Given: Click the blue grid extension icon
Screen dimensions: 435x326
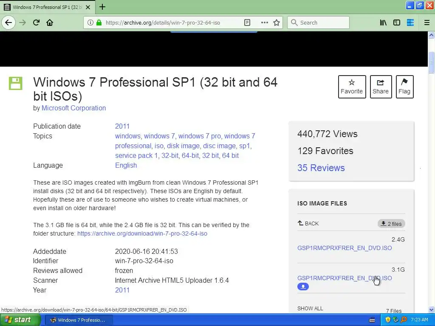Looking at the screenshot, I should (x=410, y=22).
